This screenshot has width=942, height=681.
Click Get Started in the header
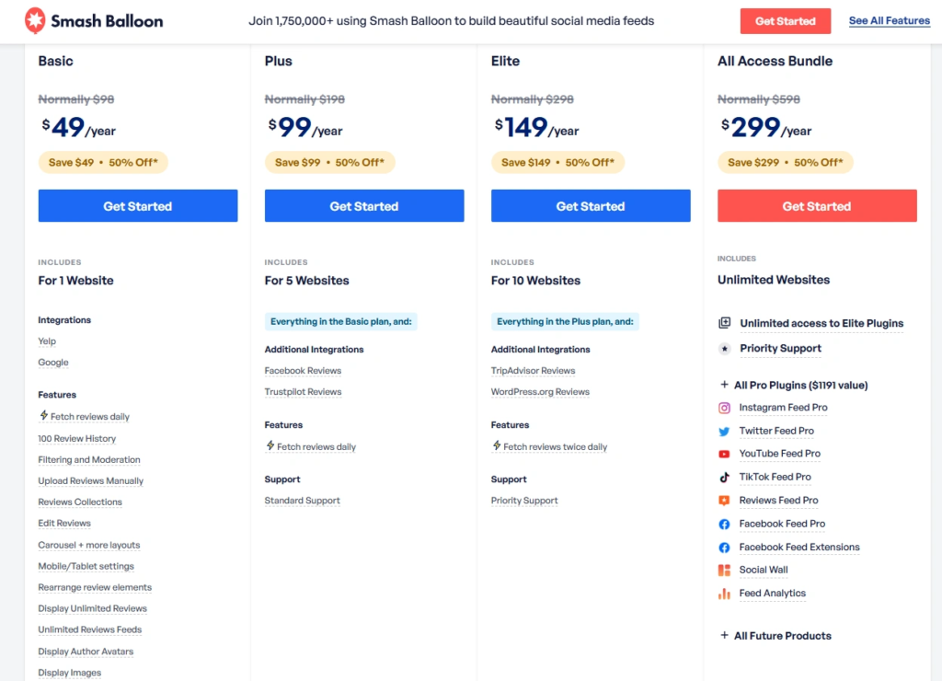[785, 20]
